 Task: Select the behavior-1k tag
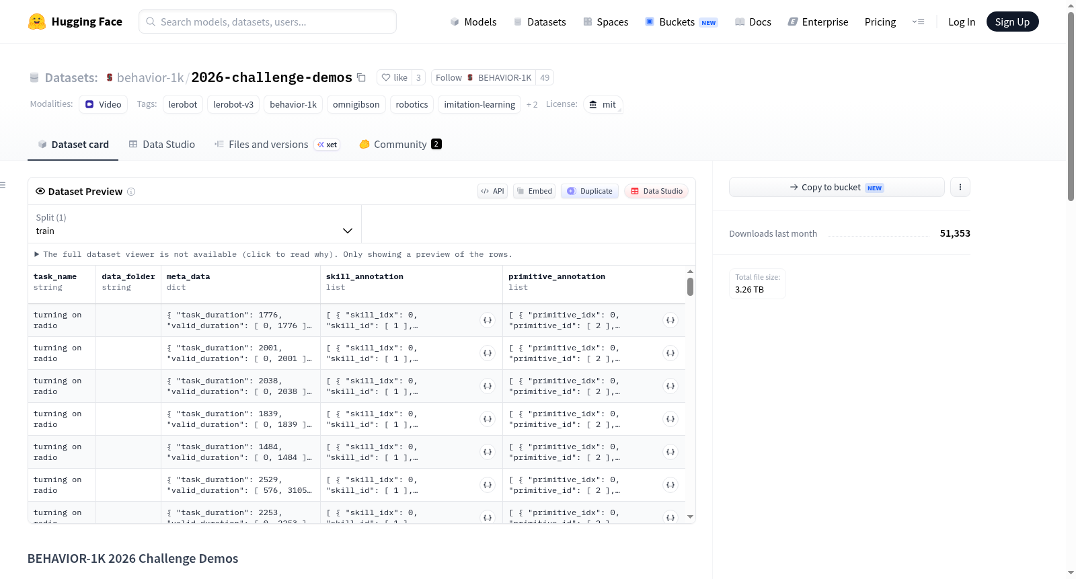coord(293,104)
